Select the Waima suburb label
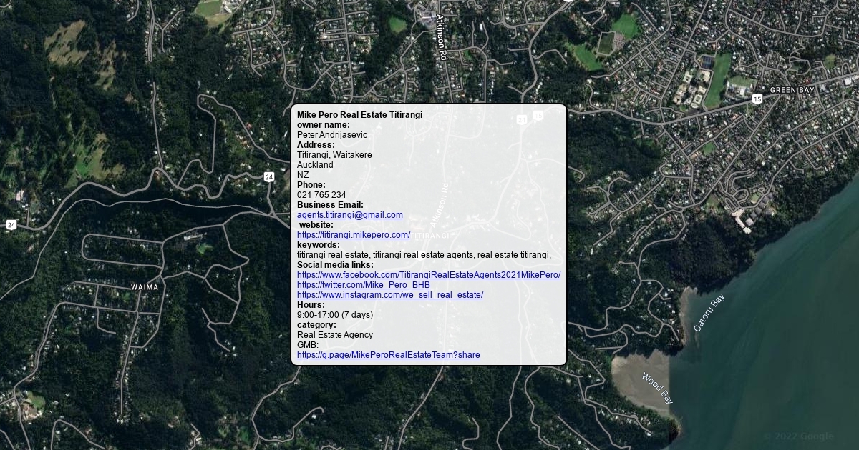 click(x=145, y=287)
